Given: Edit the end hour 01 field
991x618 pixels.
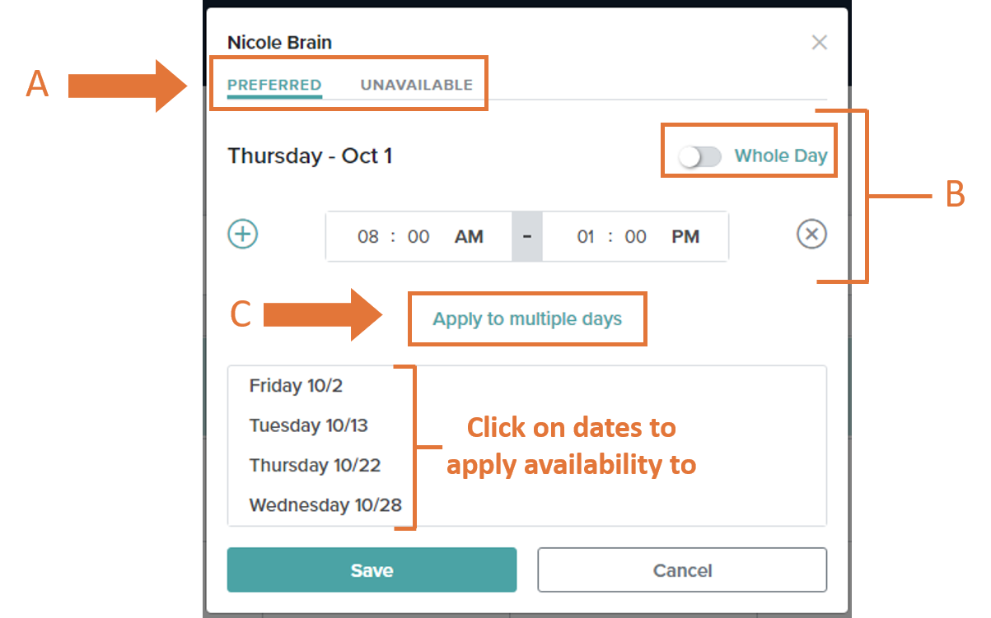Looking at the screenshot, I should (x=586, y=237).
